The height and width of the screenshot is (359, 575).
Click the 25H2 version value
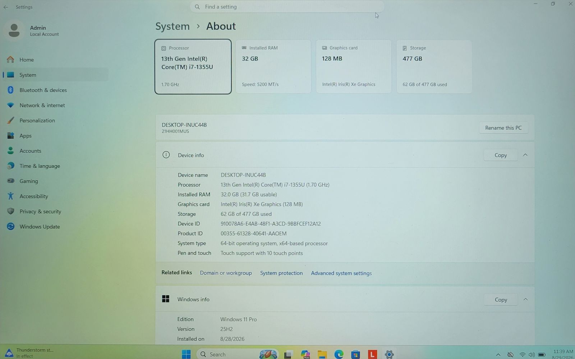tap(226, 329)
